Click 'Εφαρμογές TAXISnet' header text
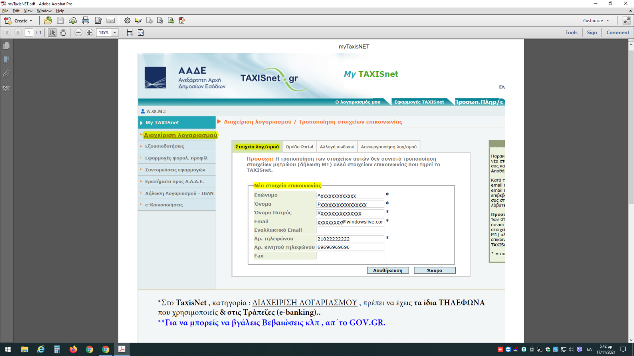 [x=419, y=102]
